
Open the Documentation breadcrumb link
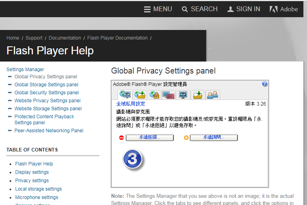click(x=65, y=38)
